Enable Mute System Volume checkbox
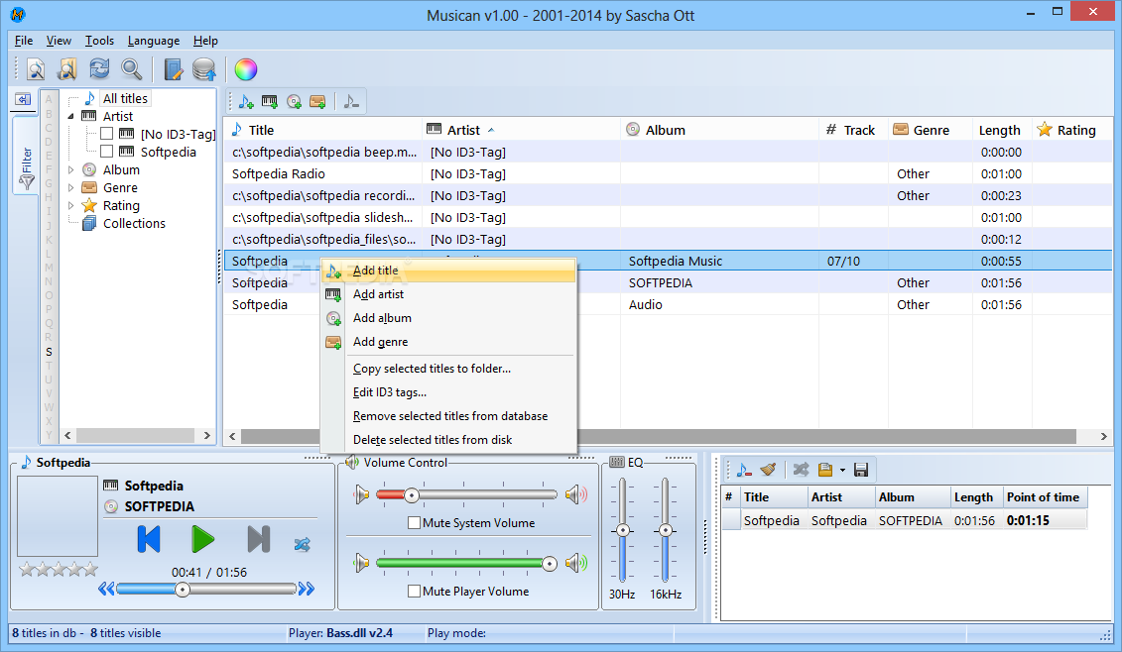This screenshot has width=1122, height=652. point(414,522)
